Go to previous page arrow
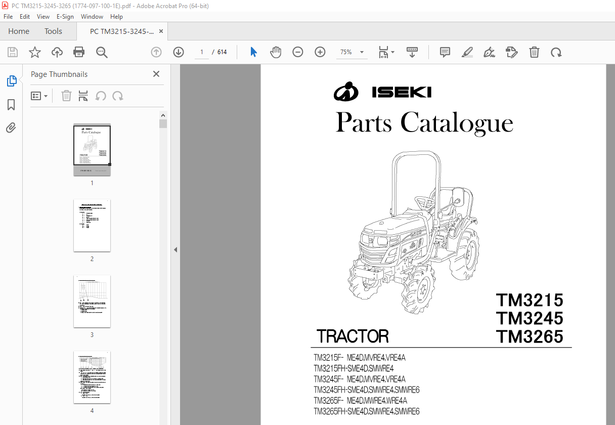The height and width of the screenshot is (425, 615). point(156,52)
